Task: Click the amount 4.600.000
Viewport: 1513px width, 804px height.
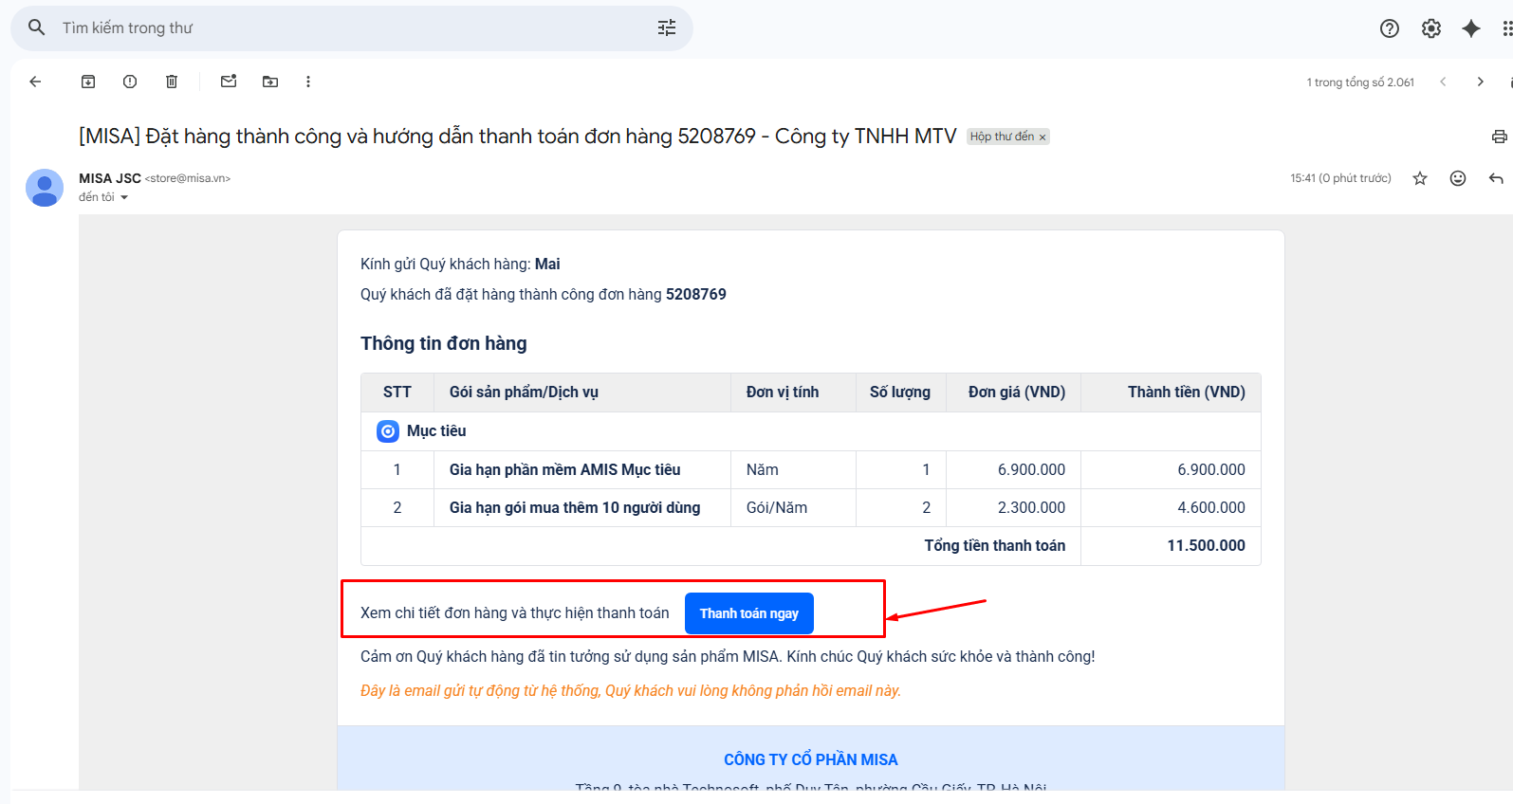Action: (x=1211, y=507)
